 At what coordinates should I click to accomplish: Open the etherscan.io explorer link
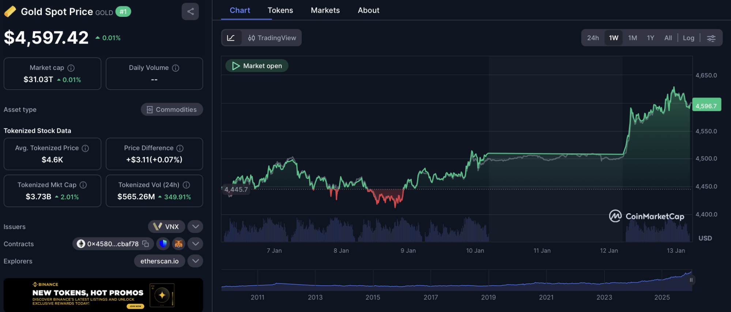(159, 261)
